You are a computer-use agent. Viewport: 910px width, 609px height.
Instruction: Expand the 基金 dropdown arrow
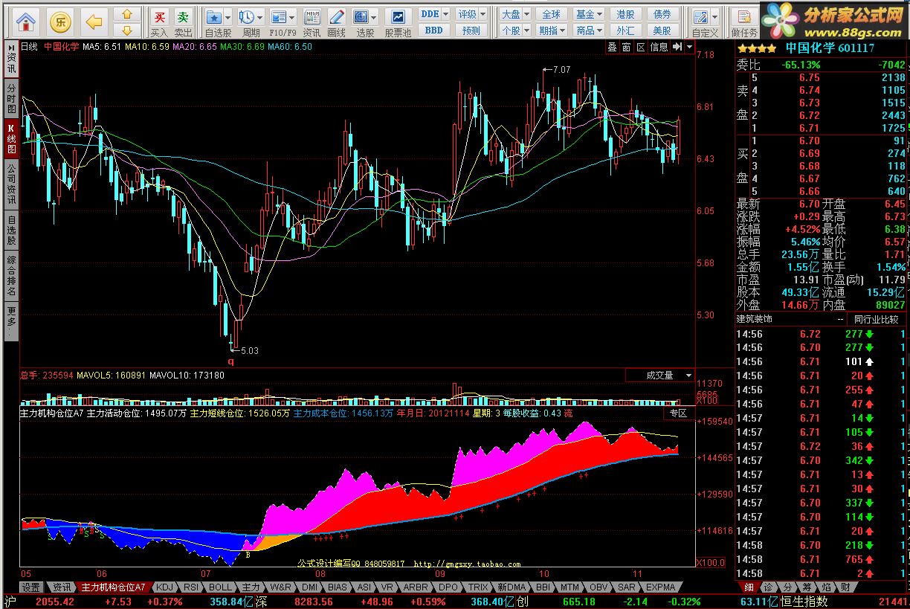click(600, 14)
